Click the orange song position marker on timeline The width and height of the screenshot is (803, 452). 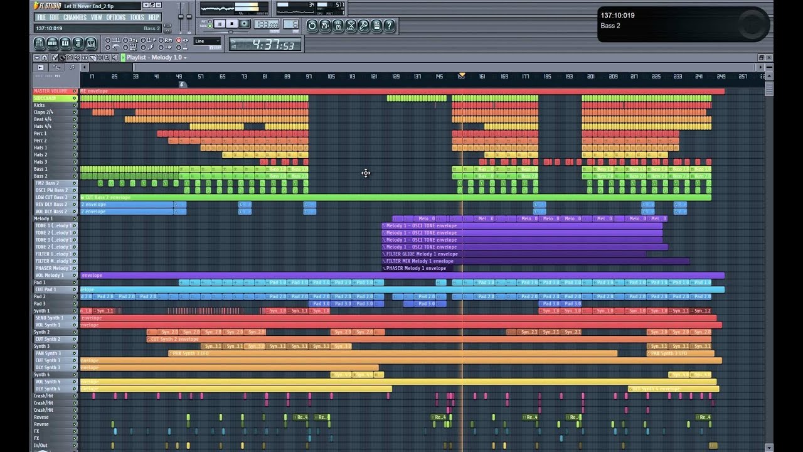pyautogui.click(x=462, y=75)
